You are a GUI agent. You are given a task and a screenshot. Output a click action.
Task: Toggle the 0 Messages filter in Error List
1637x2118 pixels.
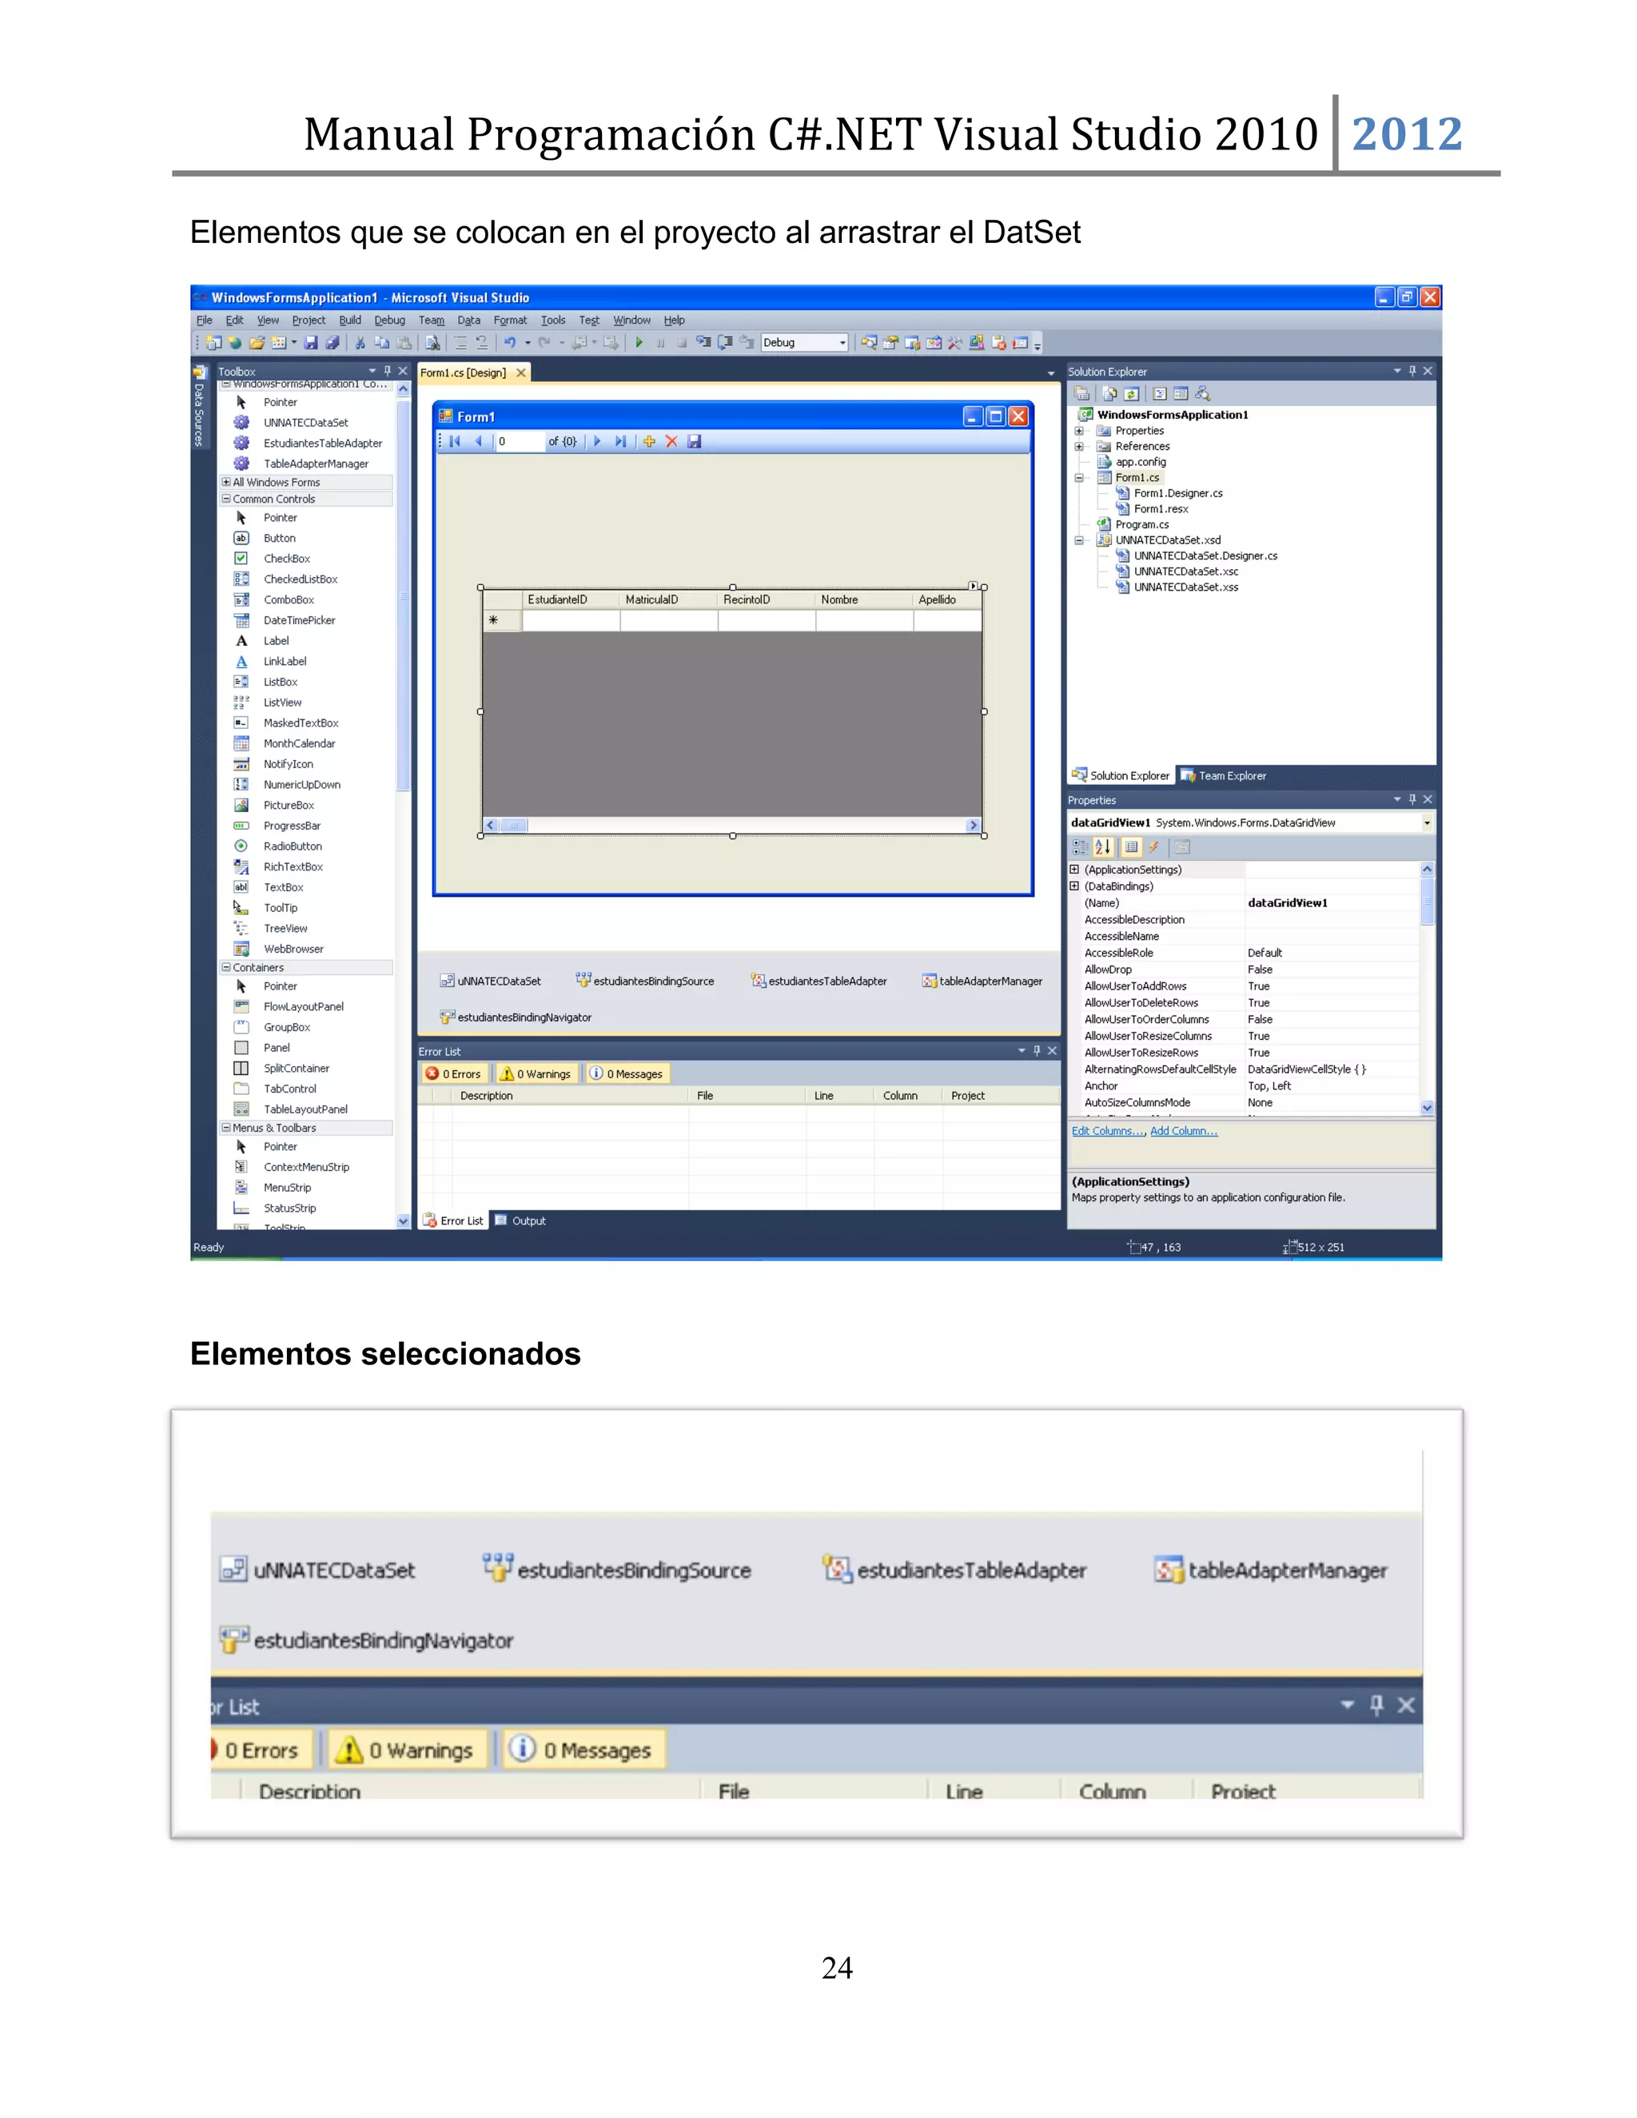pos(627,1073)
